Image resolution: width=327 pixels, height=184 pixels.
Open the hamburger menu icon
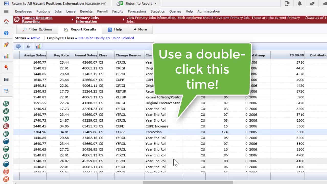tap(6, 11)
